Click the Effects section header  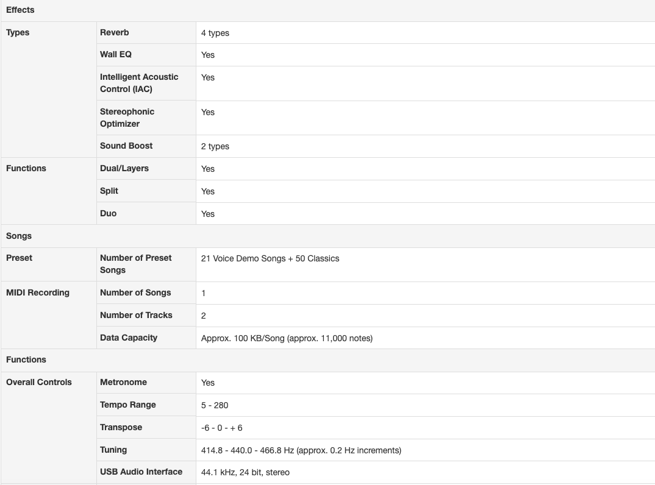pyautogui.click(x=20, y=10)
